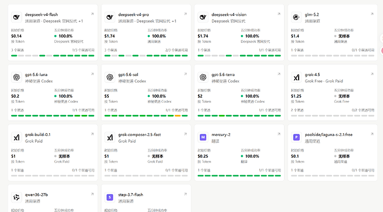This screenshot has height=212, width=383.
Task: Click the grok-4.5 gray status history bar
Action: [x=332, y=116]
